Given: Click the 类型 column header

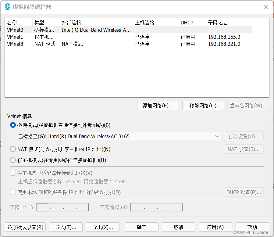Looking at the screenshot, I should tap(46, 23).
